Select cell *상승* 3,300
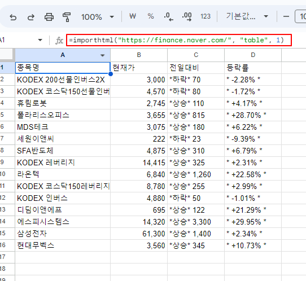The image size is (306, 281). coord(196,222)
